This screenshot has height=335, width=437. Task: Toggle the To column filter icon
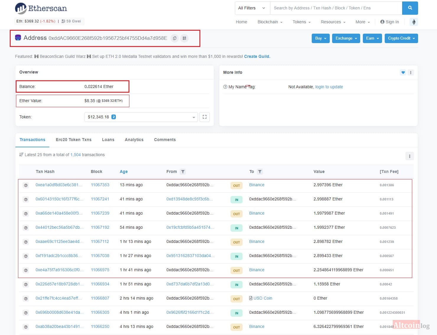click(260, 171)
